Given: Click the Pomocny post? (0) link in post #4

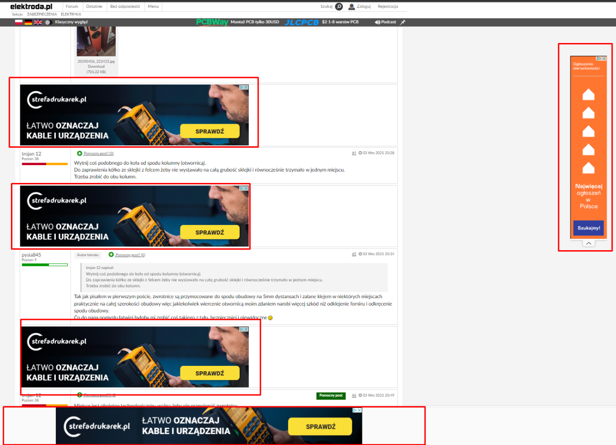Looking at the screenshot, I should pos(99,153).
